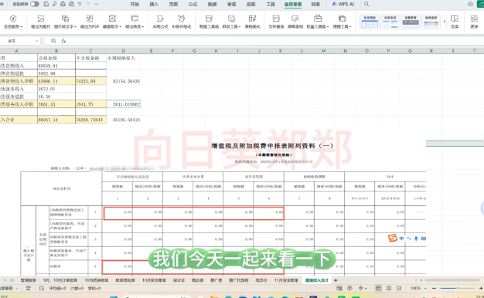Click the 智能工具箱 icon
This screenshot has height=298, width=484.
tap(209, 22)
